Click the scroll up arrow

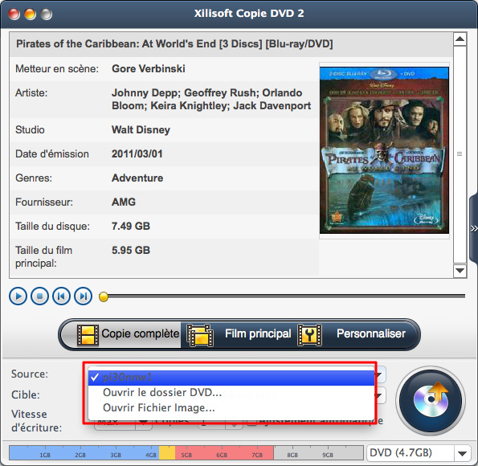click(x=460, y=39)
